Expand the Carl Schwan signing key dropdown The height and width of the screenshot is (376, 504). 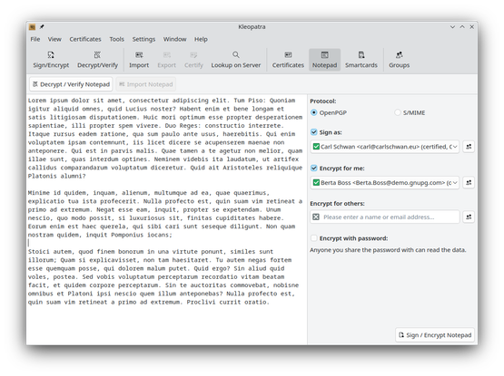385,147
